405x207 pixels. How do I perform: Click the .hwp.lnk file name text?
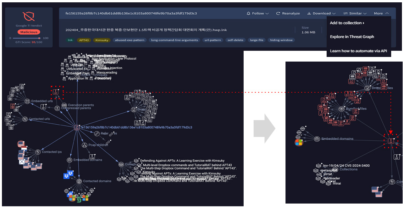point(146,30)
